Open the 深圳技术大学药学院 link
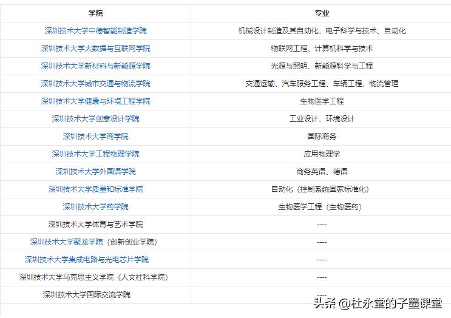Screen dimensions: 451x318 (95, 207)
